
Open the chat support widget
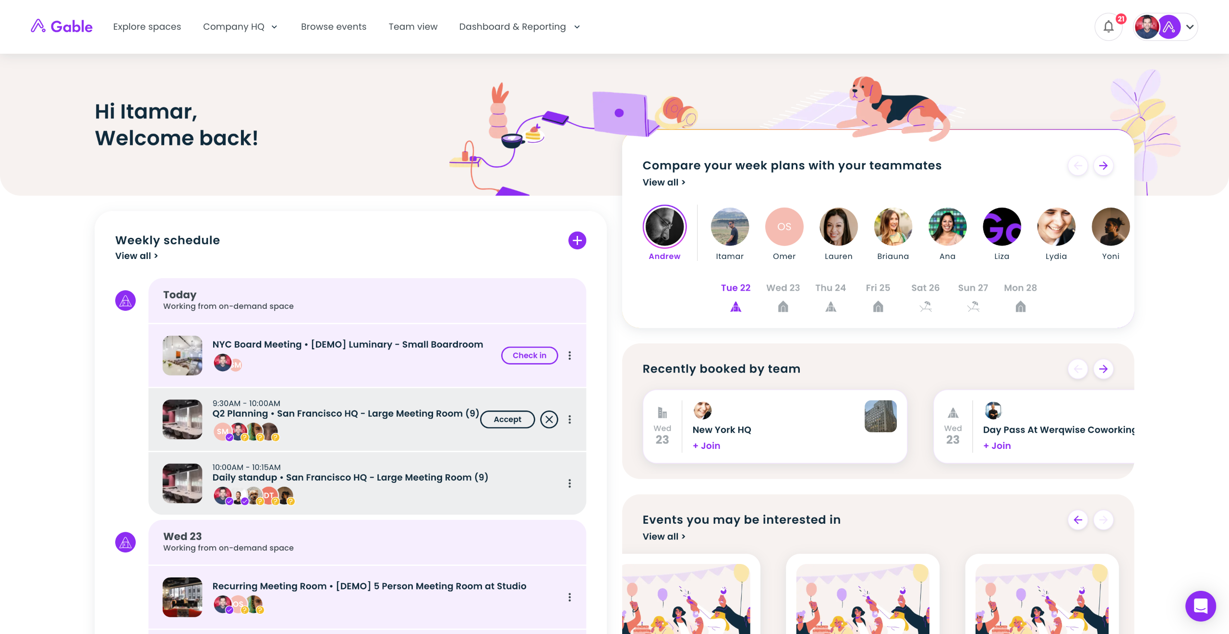(x=1200, y=606)
